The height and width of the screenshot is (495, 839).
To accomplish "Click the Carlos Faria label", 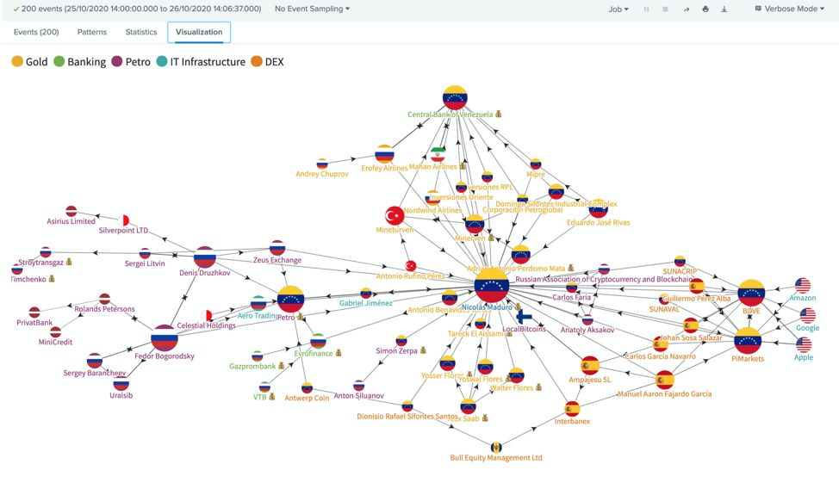I will coord(571,297).
